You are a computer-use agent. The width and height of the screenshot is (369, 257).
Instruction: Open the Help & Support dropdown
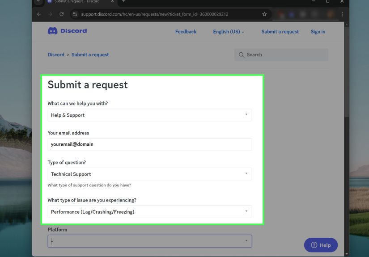click(x=150, y=115)
